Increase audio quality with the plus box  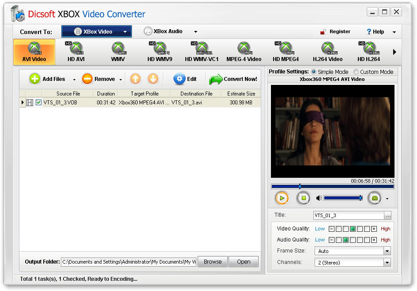(x=374, y=240)
